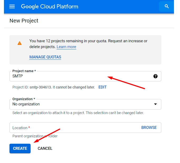Click the Project name help icon
Viewport: 180px width, 163px height.
[155, 76]
